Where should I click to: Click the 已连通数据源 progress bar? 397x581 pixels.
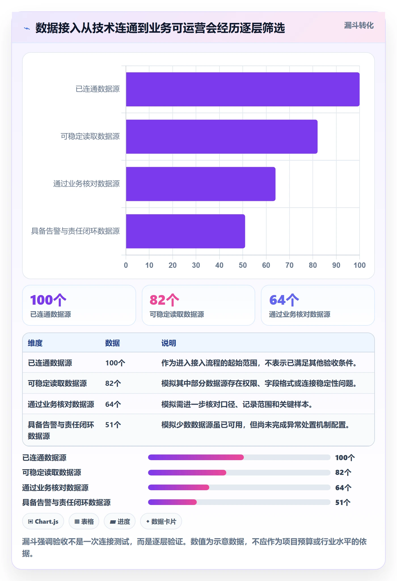coord(239,457)
